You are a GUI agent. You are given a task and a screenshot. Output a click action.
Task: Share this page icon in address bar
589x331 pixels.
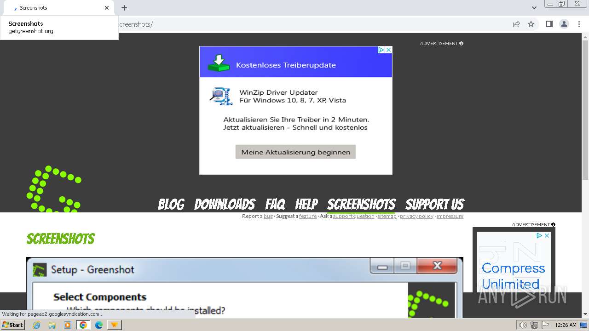(x=516, y=24)
